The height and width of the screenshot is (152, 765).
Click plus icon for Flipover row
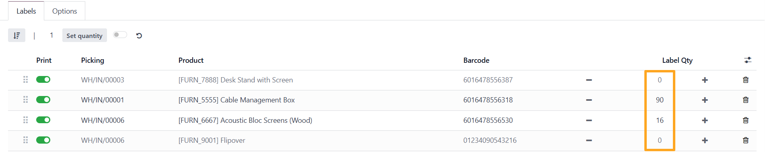point(705,140)
